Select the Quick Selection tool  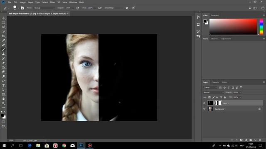point(3,31)
